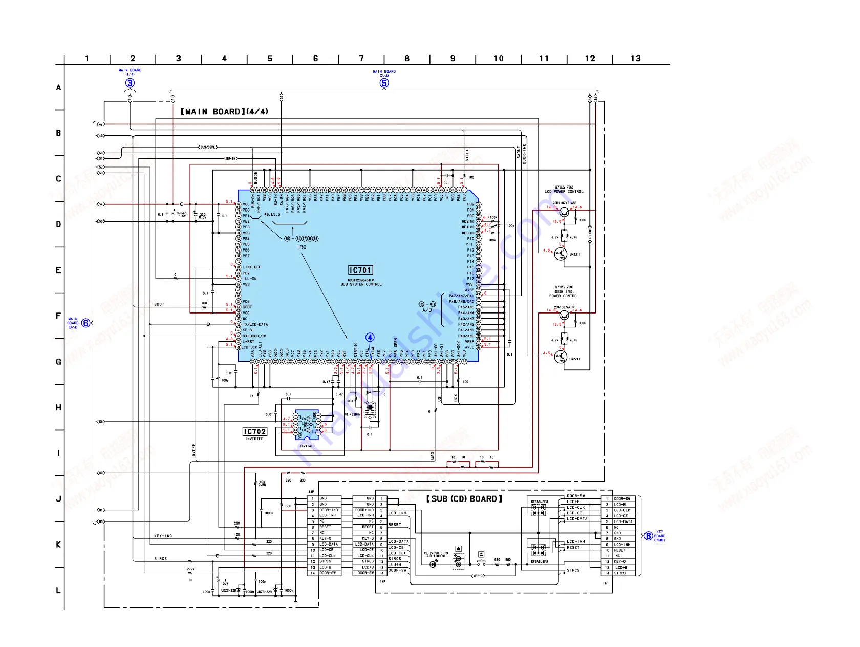Click the BOOT signal label left of IC701
Image resolution: width=860 pixels, height=647 pixels.
click(x=160, y=304)
